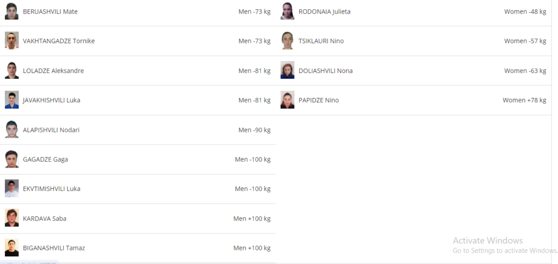Click RODONAIA Julieta's photo thumbnail

tap(287, 11)
